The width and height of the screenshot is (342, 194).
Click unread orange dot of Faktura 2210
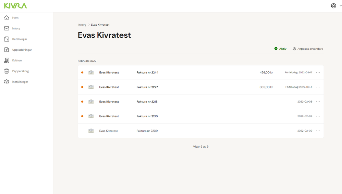82,116
